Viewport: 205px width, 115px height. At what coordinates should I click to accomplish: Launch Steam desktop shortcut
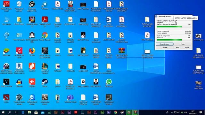[45, 83]
